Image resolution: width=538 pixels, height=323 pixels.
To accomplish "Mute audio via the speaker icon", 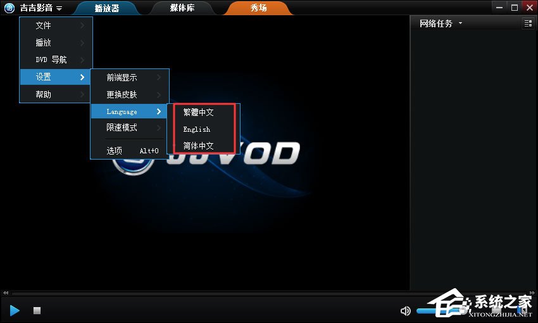I will click(406, 310).
